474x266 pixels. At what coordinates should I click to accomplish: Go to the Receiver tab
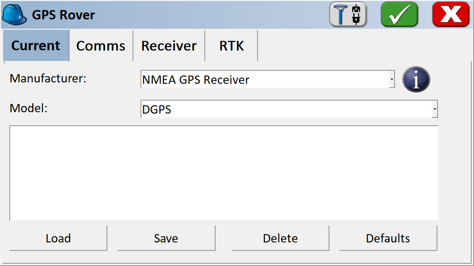pyautogui.click(x=169, y=45)
